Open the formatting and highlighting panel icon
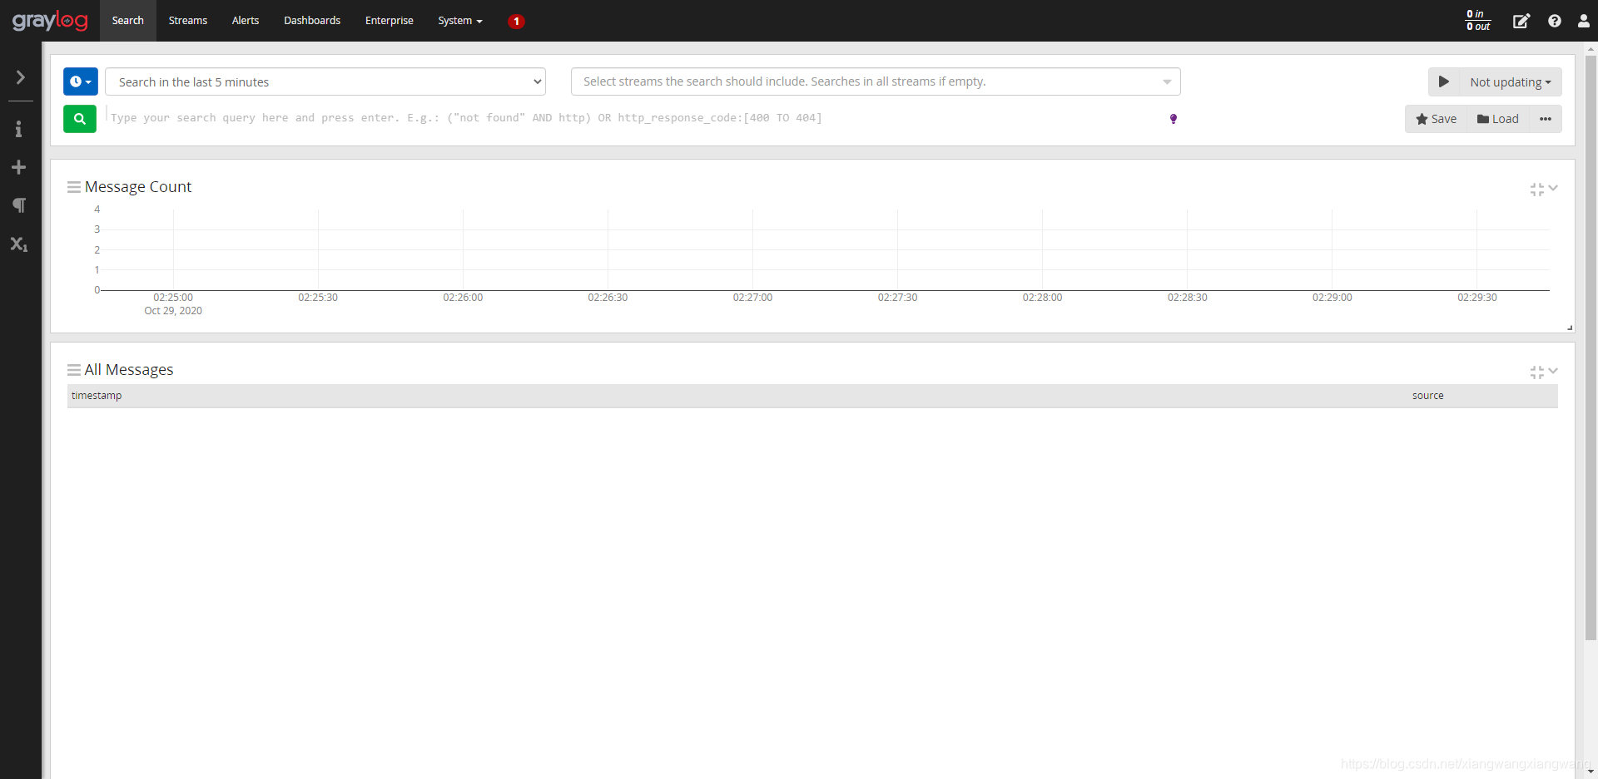This screenshot has width=1598, height=779. point(19,205)
